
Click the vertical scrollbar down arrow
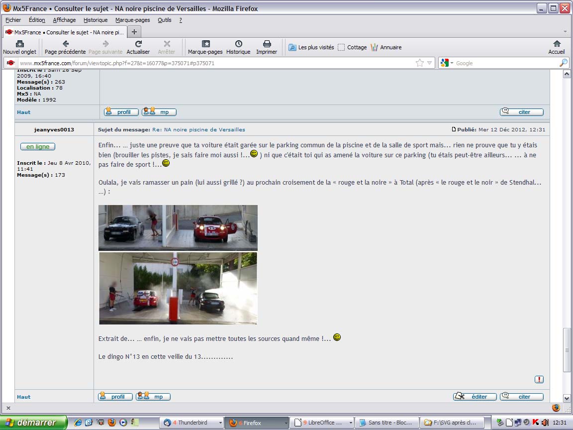click(567, 399)
